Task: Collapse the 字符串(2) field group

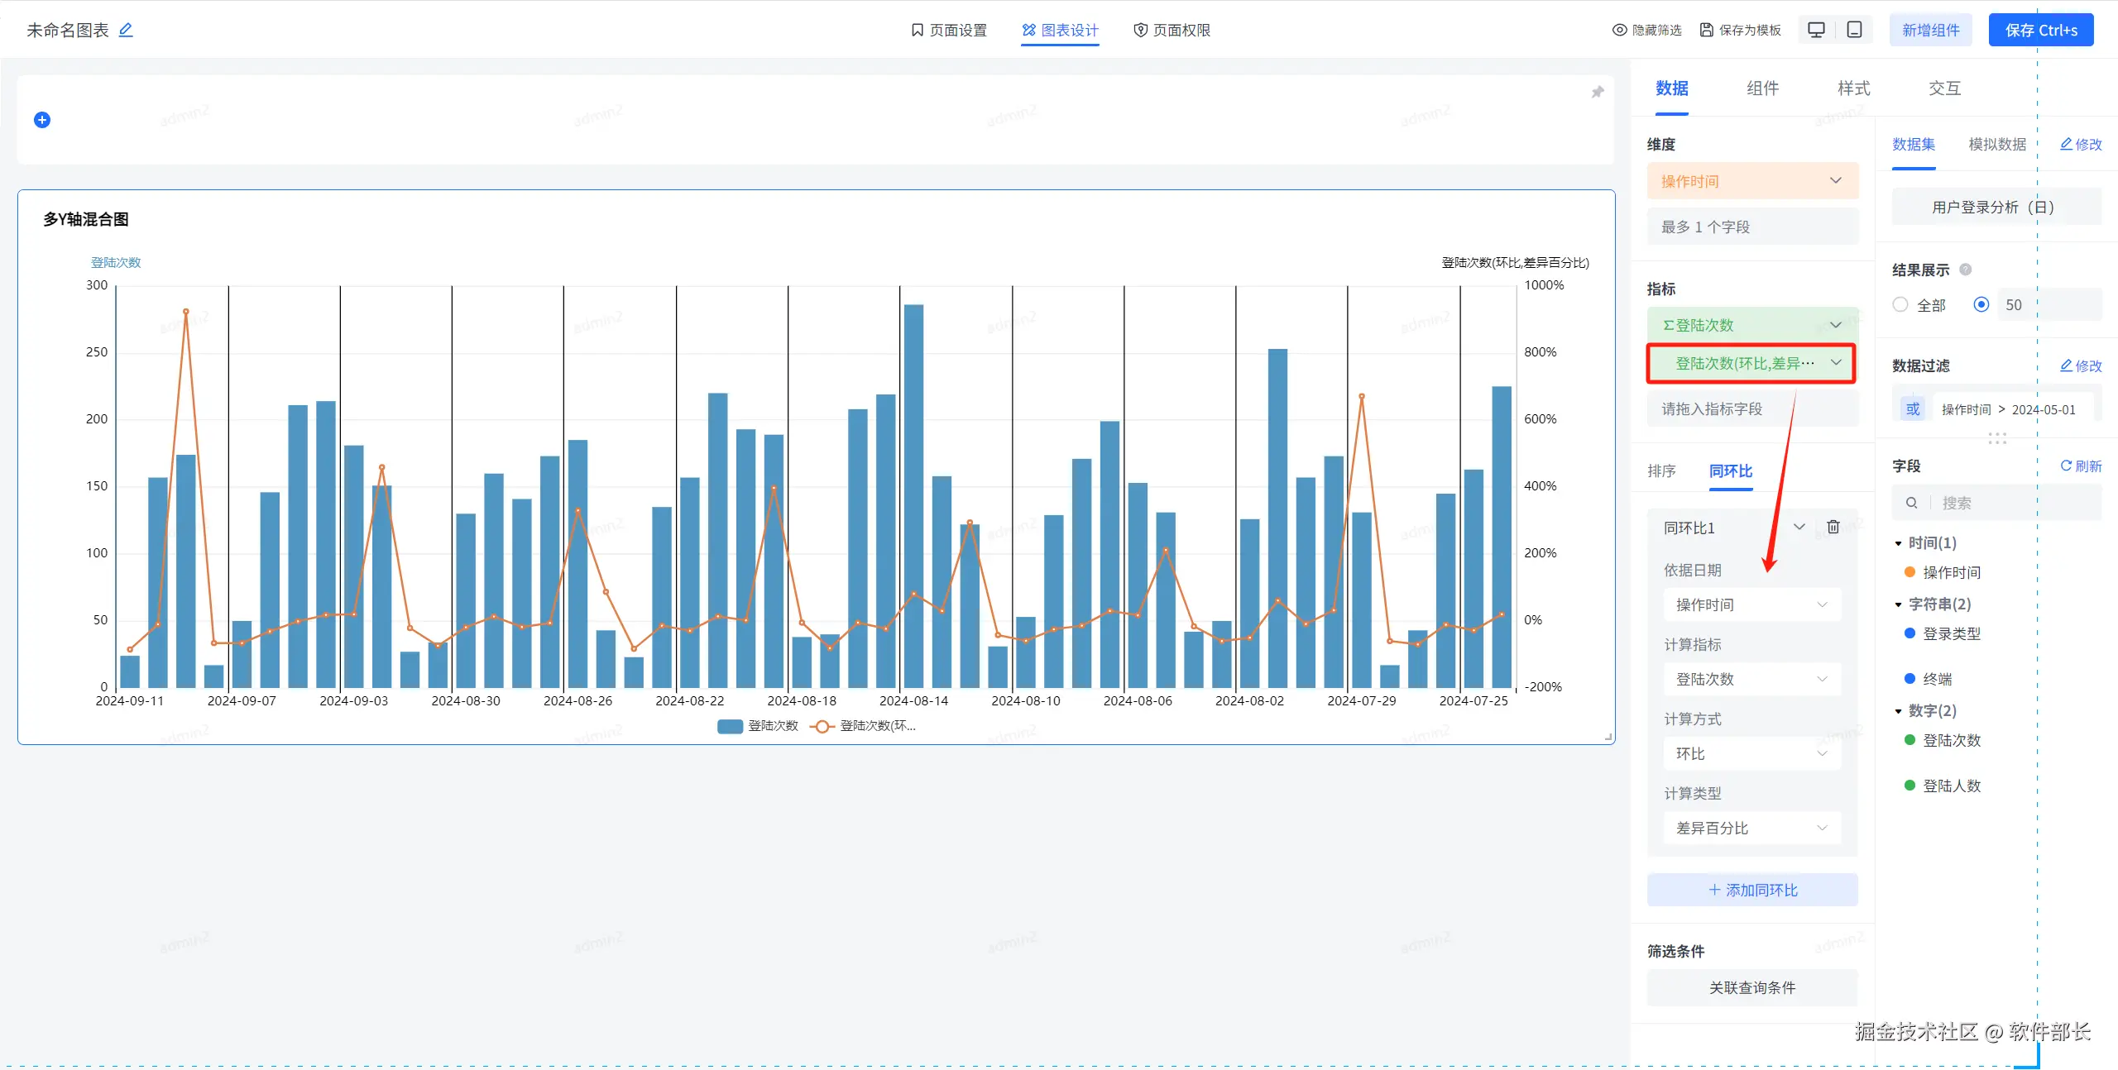Action: (1899, 604)
